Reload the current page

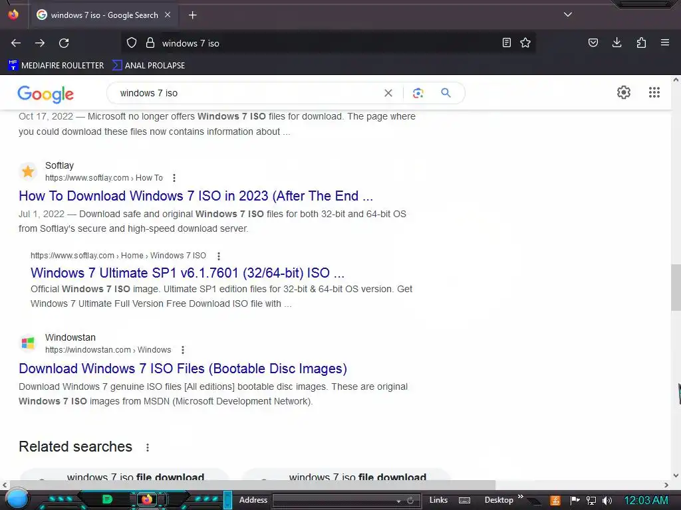click(64, 43)
